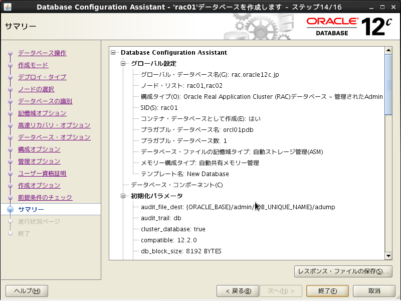This screenshot has height=301, width=401.
Task: Select the プラガブル・データベース名: orcl01pdb row
Action: 197,130
